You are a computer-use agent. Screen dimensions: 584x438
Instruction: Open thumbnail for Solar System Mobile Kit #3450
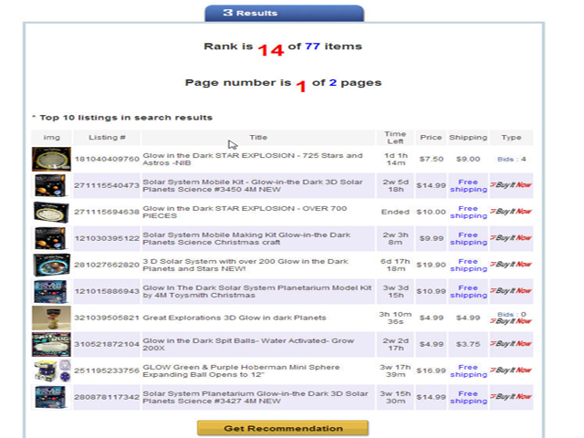click(51, 185)
